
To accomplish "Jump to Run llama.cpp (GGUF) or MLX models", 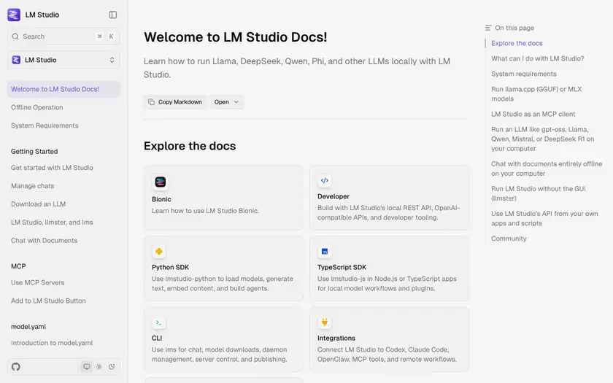I will tap(536, 94).
